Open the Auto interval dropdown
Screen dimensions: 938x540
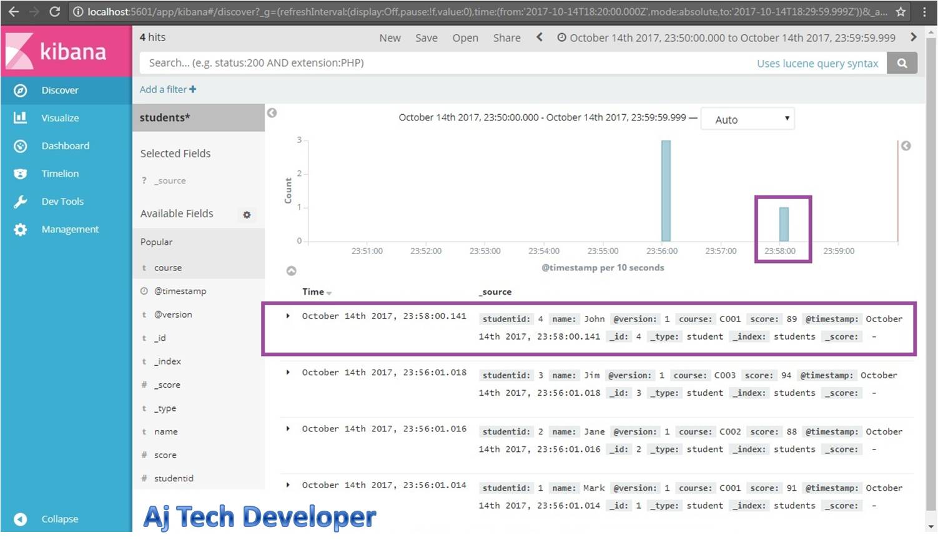[747, 119]
